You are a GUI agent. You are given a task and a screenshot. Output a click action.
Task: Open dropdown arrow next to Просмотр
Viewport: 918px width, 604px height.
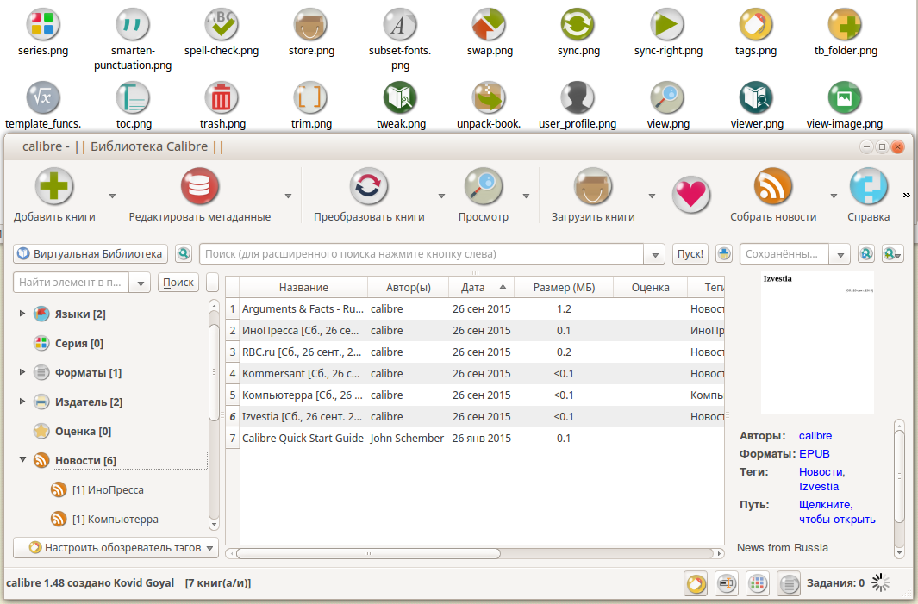pyautogui.click(x=526, y=196)
